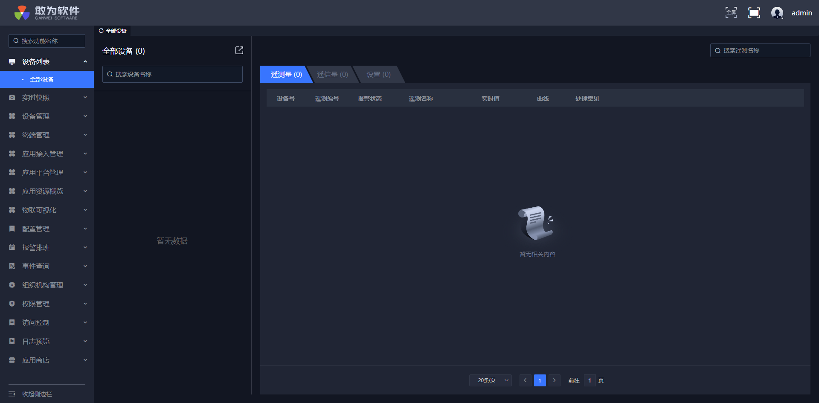Switch to the 设置 (0) tab
Viewport: 819px width, 403px height.
[379, 74]
